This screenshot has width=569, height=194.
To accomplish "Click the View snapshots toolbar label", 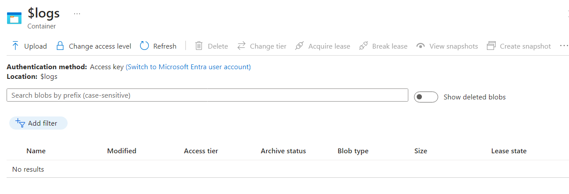I will point(454,46).
